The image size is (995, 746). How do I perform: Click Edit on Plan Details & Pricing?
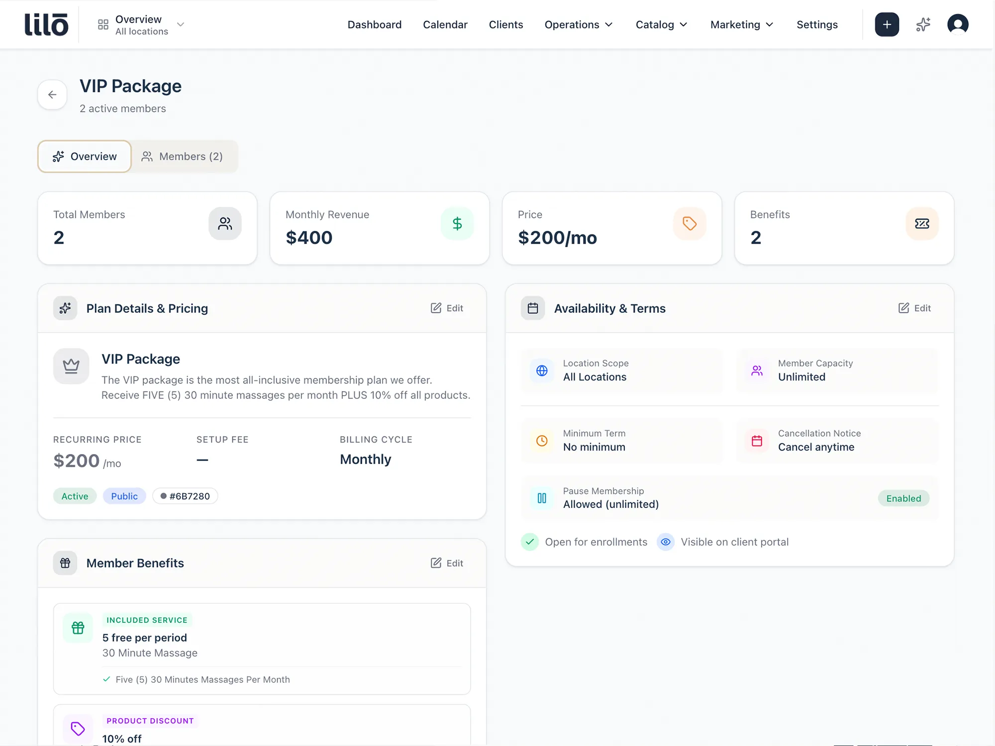pyautogui.click(x=446, y=308)
